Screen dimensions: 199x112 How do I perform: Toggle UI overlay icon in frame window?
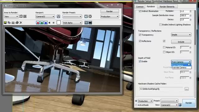(86, 23)
